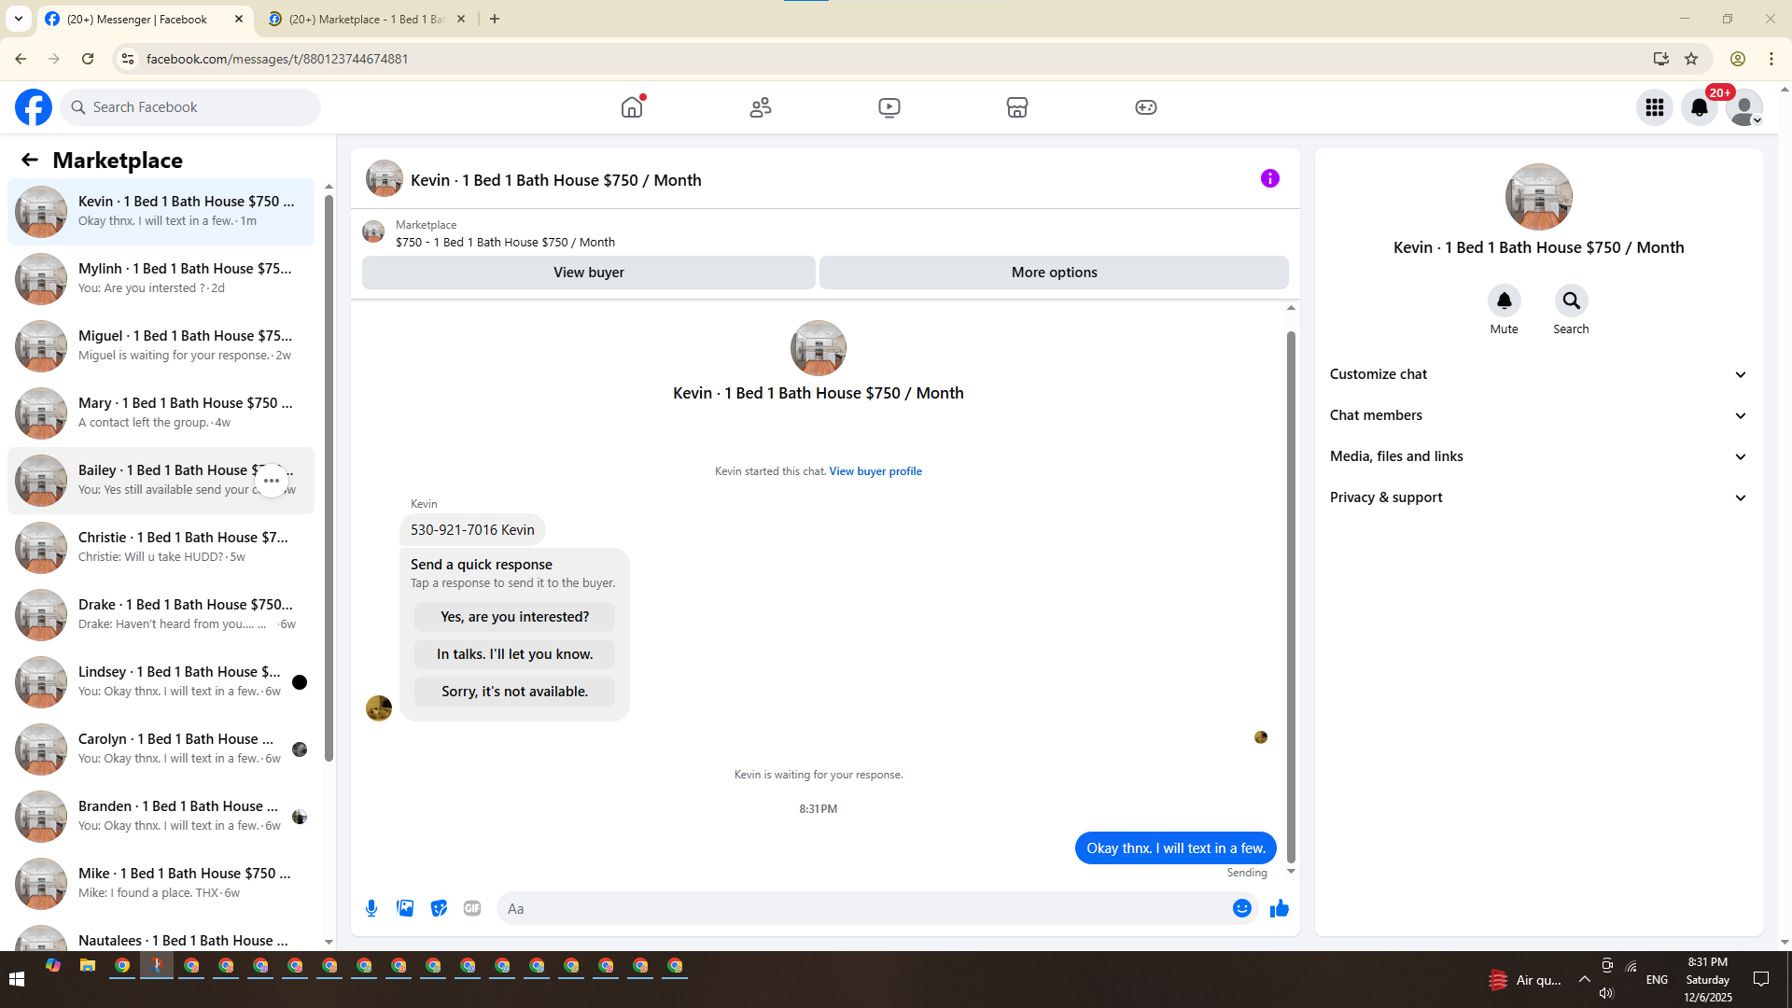
Task: Click the voice clip microphone icon
Action: tap(371, 908)
